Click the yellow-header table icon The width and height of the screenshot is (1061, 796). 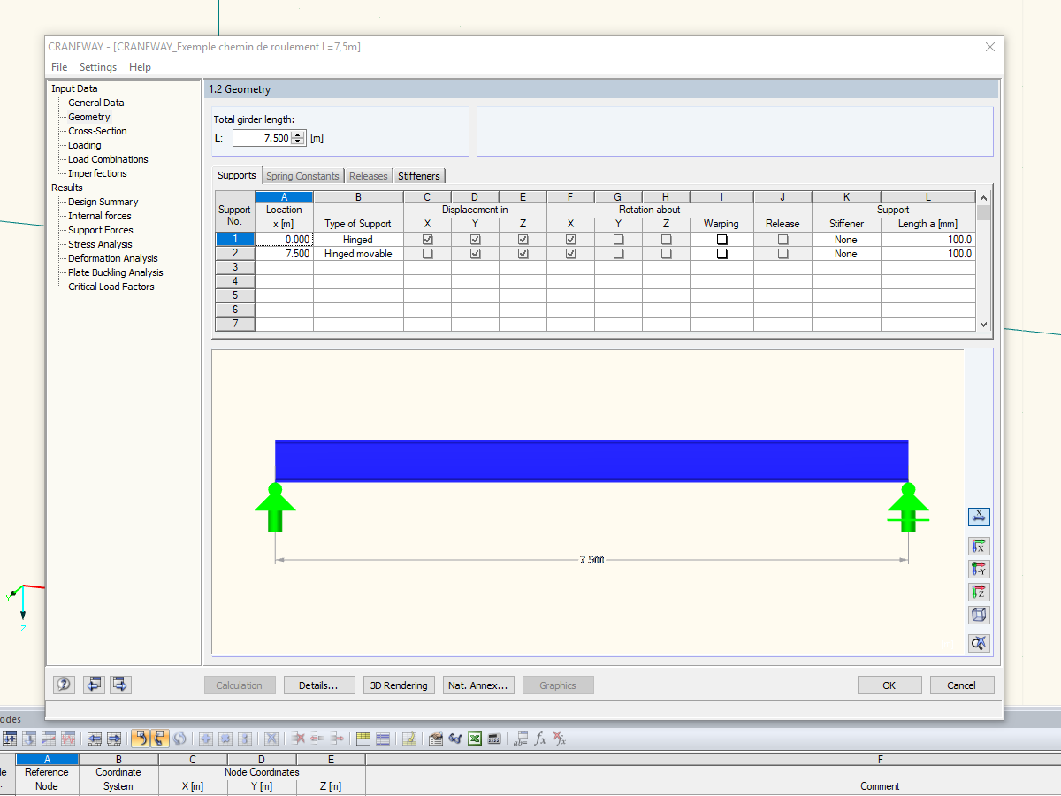(x=363, y=739)
